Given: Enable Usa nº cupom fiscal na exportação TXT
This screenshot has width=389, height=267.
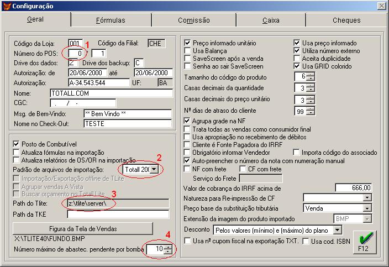Looking at the screenshot, I should pyautogui.click(x=187, y=240).
